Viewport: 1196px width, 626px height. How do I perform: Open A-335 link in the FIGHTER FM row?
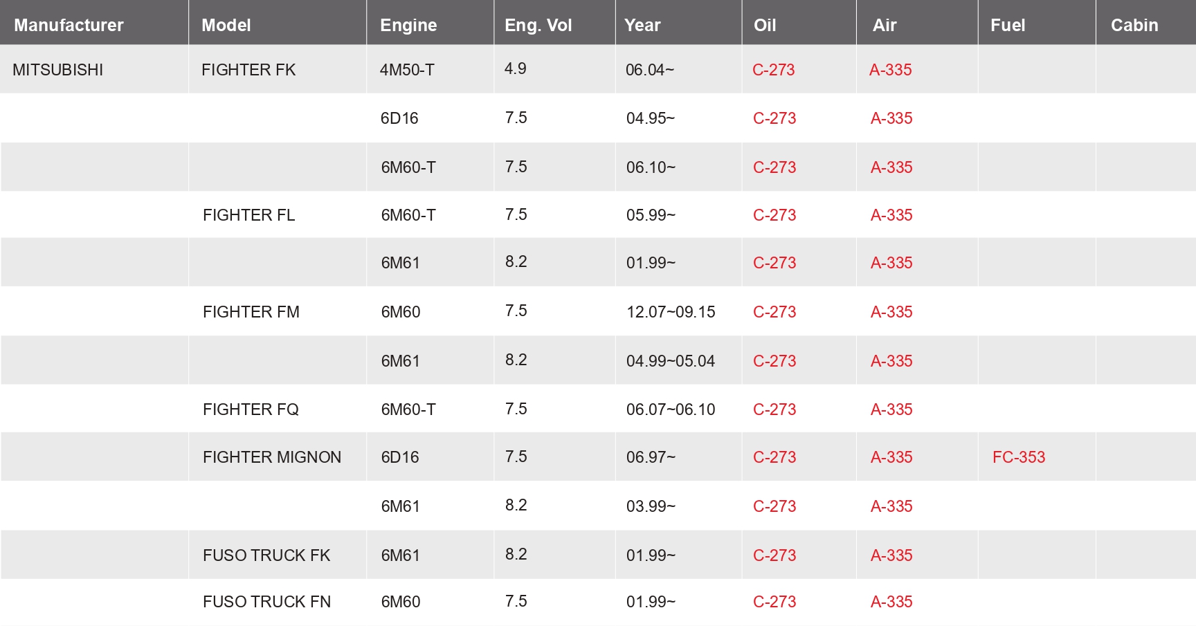pyautogui.click(x=891, y=312)
